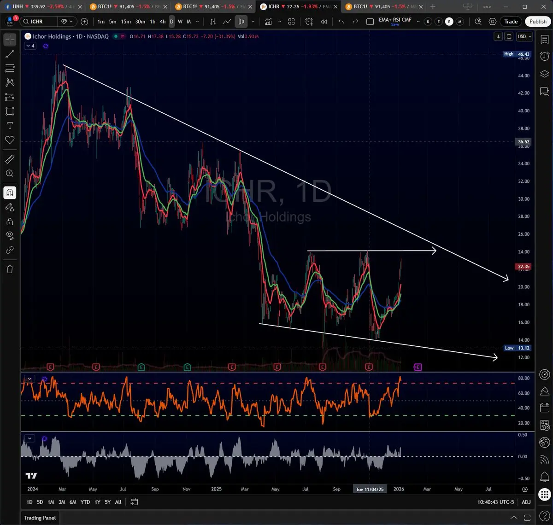Expand the CMF pane legend chevron
The width and height of the screenshot is (553, 525).
click(x=29, y=438)
